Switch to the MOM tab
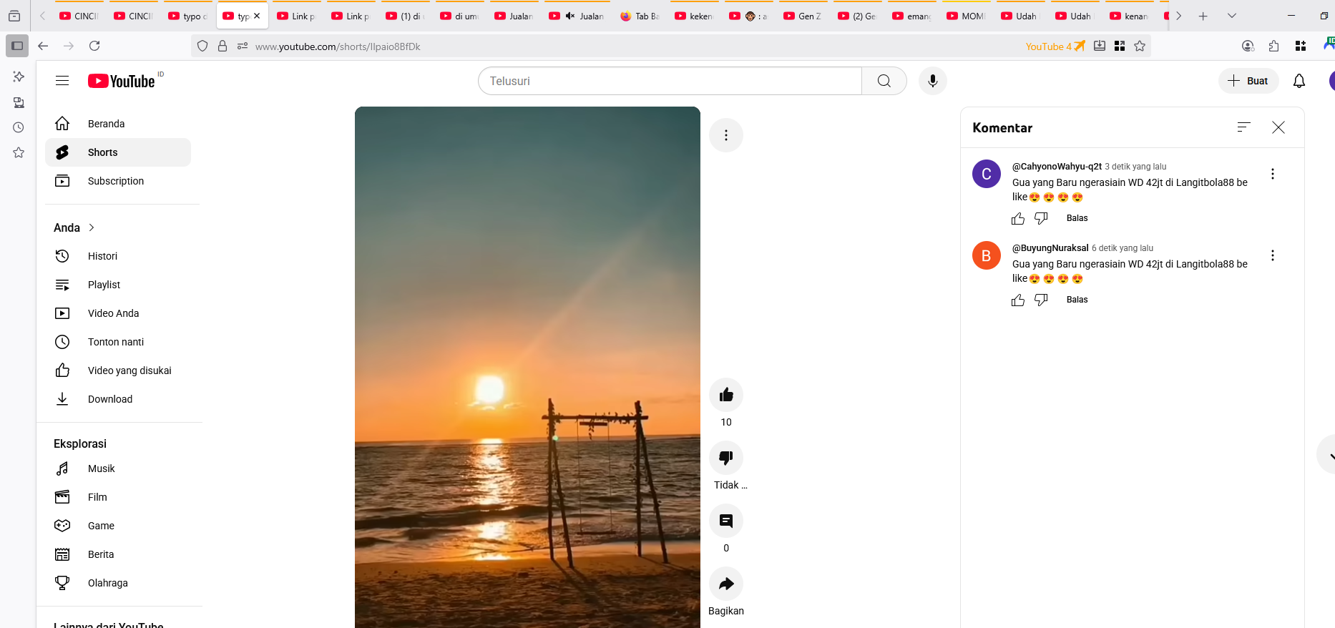 click(x=966, y=16)
